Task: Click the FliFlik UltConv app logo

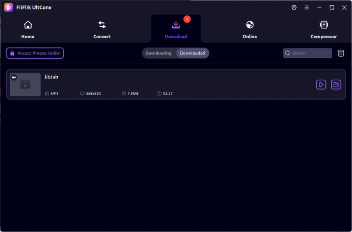Action: [8, 7]
